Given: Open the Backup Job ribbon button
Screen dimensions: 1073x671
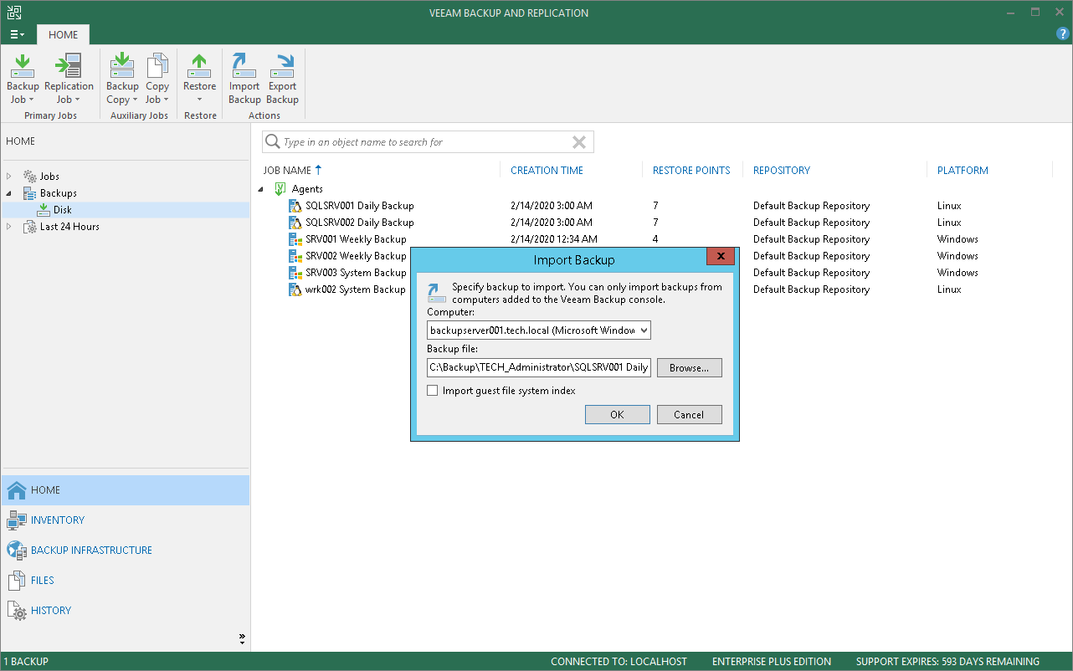Looking at the screenshot, I should (23, 79).
